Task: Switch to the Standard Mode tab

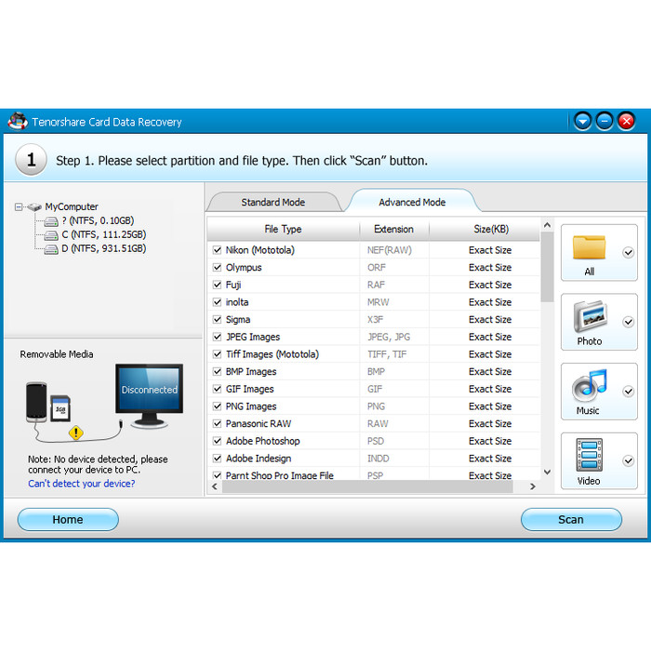Action: coord(273,202)
